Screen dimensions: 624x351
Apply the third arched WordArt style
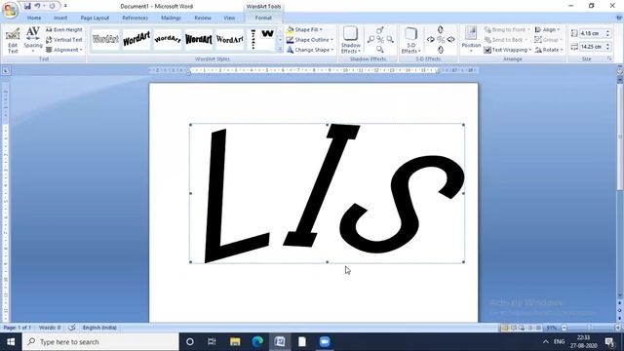click(x=167, y=39)
